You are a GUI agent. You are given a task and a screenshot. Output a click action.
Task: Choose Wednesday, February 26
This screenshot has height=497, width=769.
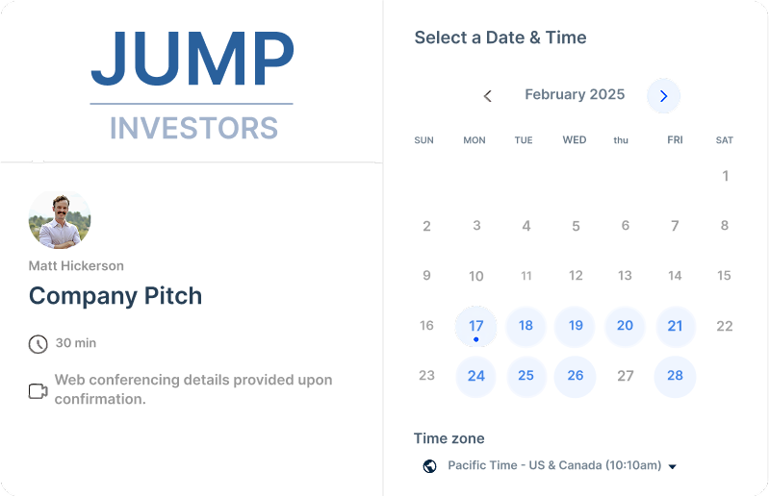(x=576, y=376)
